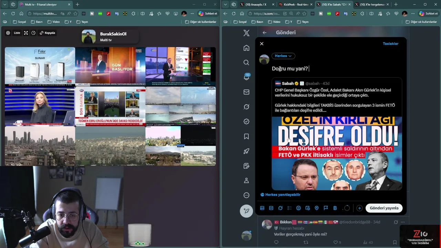Repost the Bıkkın reply

click(x=306, y=242)
